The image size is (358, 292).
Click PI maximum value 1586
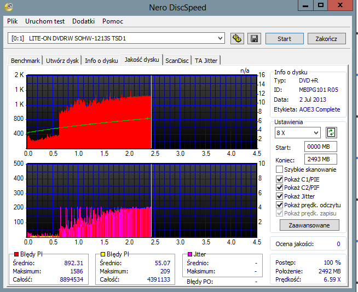click(x=77, y=271)
